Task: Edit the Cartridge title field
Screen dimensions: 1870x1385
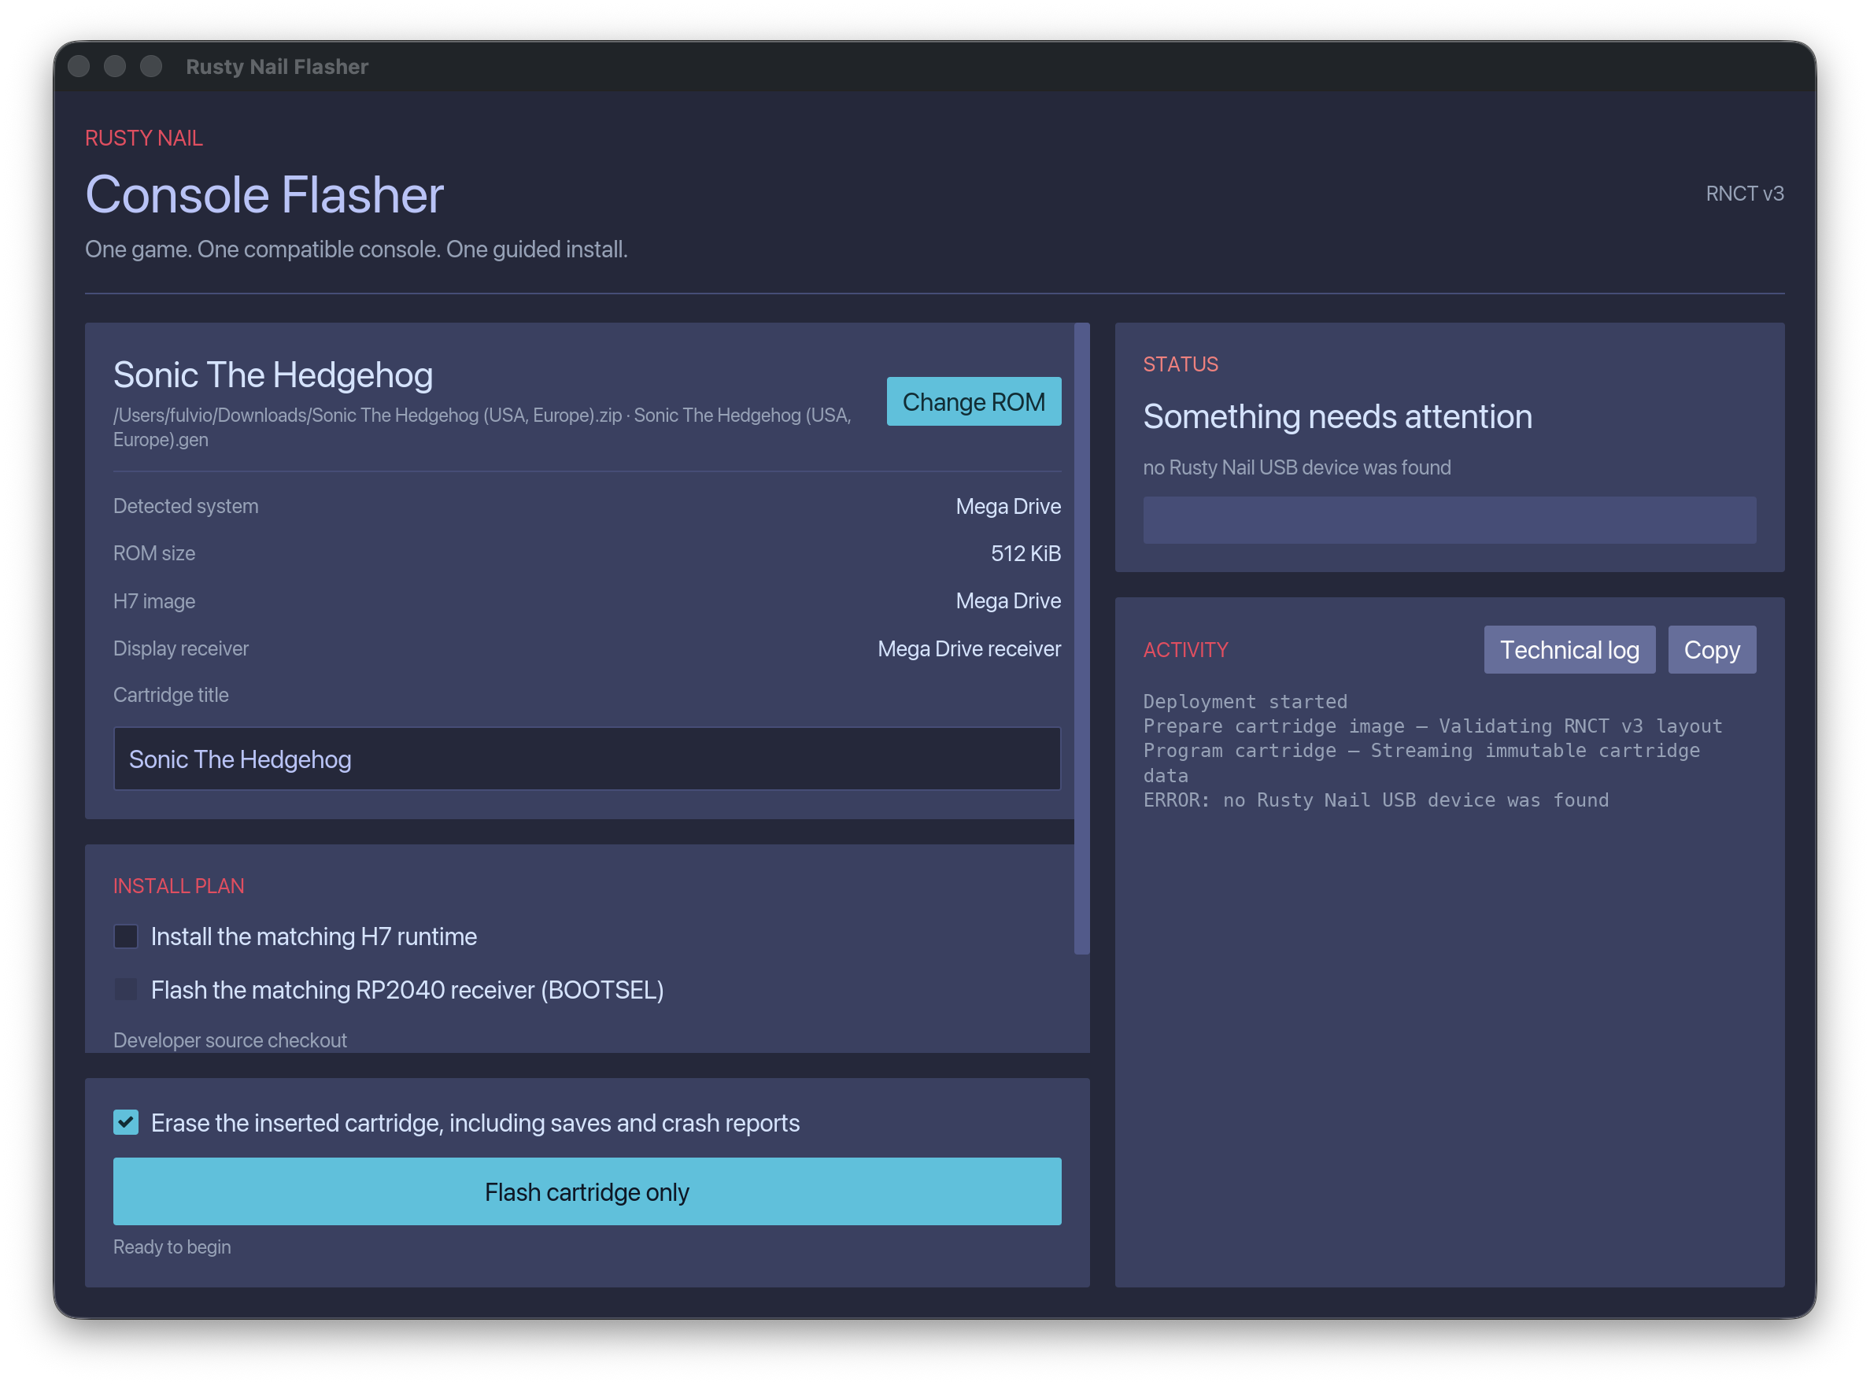Action: point(586,758)
